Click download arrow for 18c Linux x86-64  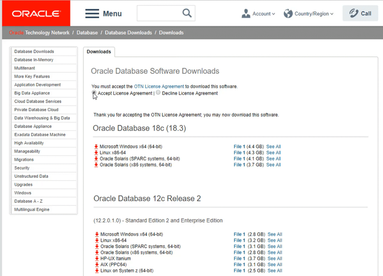tap(96, 153)
